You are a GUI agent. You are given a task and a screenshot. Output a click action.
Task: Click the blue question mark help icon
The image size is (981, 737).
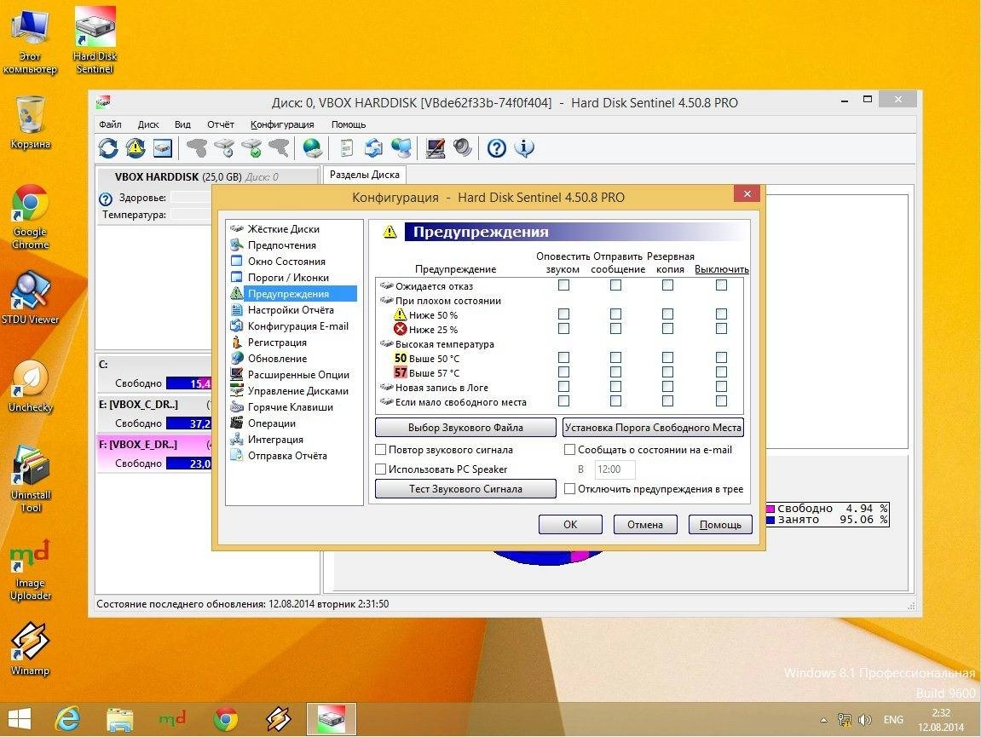point(497,148)
